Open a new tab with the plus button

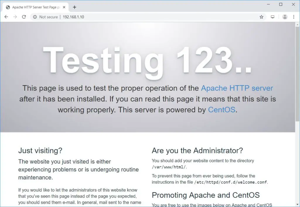pos(74,7)
